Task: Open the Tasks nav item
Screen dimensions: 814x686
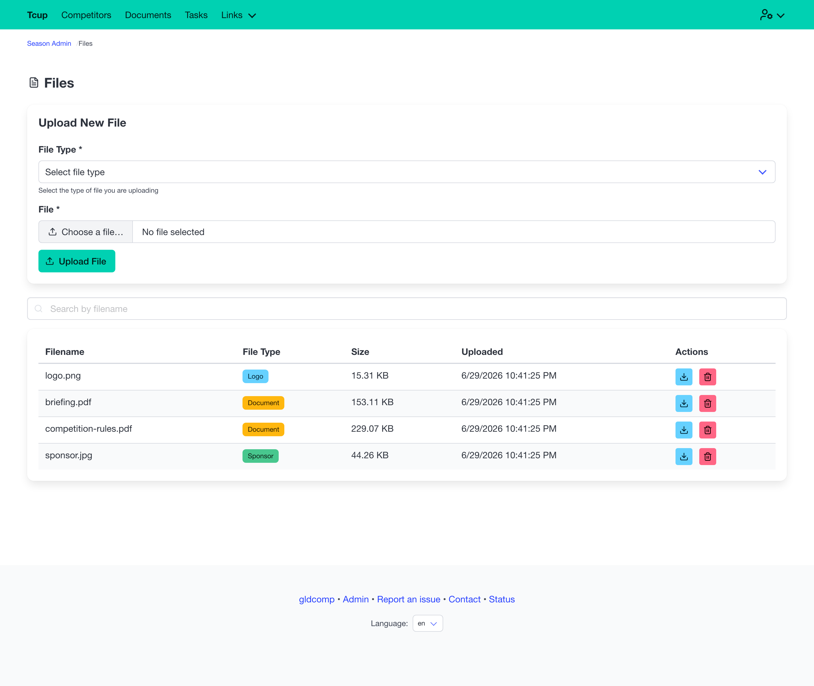Action: pos(196,15)
